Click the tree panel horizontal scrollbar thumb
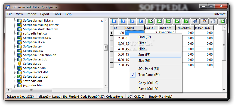 coord(32,90)
